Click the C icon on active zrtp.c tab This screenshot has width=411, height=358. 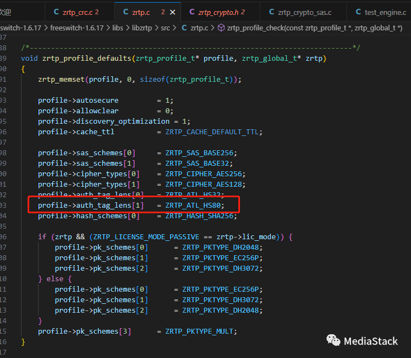126,12
